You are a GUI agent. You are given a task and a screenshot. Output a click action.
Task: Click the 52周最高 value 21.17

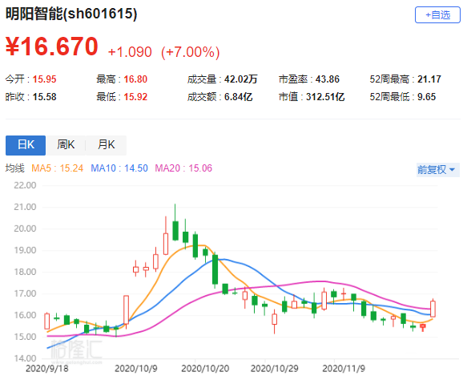429,79
